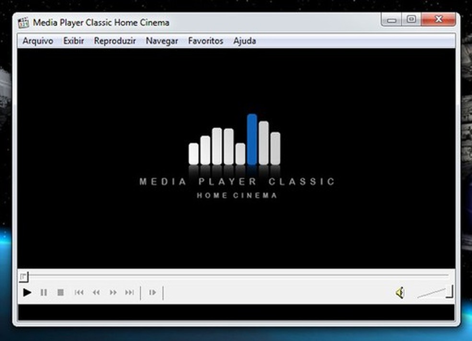Click the Play button
Viewport: 472px width, 341px height.
click(27, 292)
